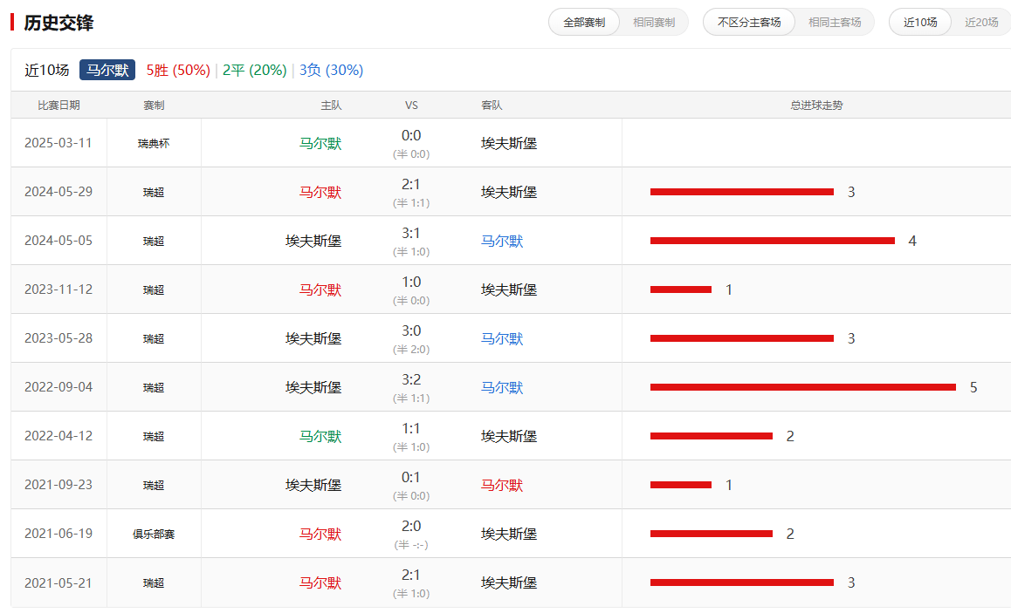Click the 1:1 score of 2022-04-12
Screen dimensions: 1011x613
click(411, 430)
